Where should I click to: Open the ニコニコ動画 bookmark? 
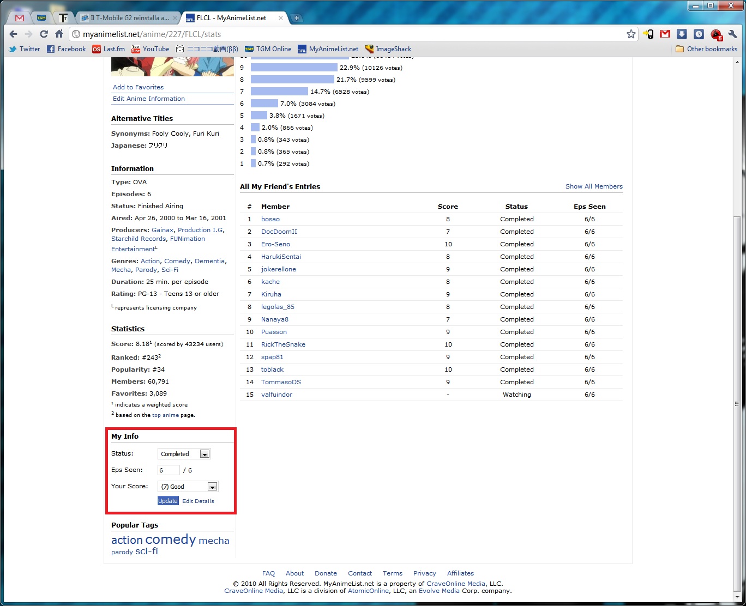[x=207, y=49]
